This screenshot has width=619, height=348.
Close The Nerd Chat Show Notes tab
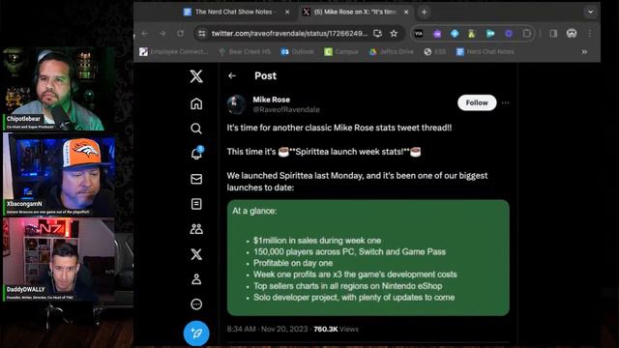287,13
